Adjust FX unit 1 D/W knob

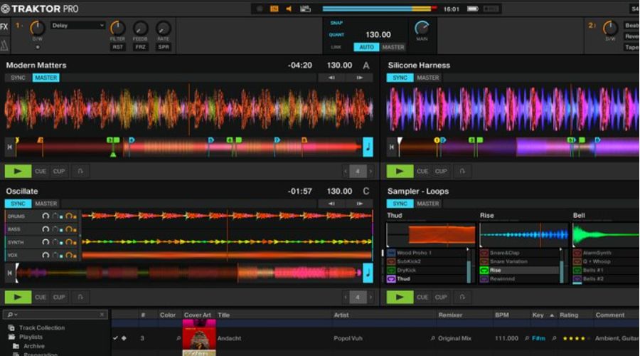(37, 28)
